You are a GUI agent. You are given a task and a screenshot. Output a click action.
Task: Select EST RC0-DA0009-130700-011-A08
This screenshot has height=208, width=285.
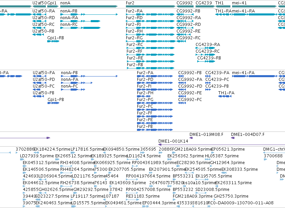click(x=209, y=206)
